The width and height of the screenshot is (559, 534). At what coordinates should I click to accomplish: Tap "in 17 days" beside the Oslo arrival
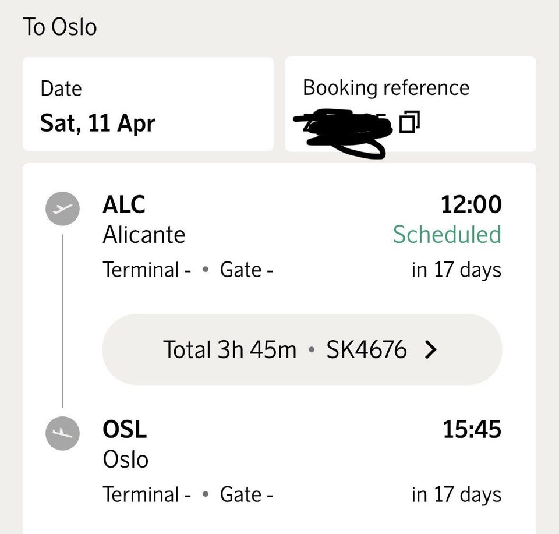[456, 495]
